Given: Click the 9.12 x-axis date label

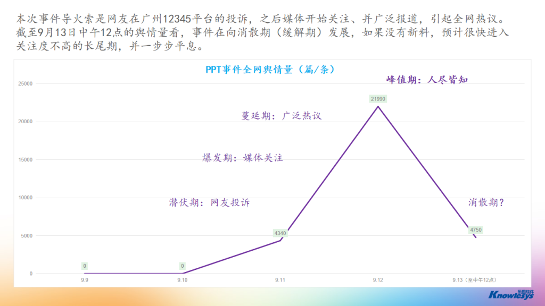Looking at the screenshot, I should [378, 280].
